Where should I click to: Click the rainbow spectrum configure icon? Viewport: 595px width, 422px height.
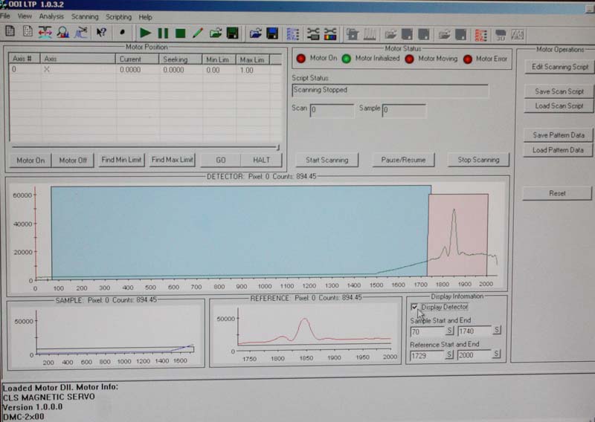click(330, 34)
